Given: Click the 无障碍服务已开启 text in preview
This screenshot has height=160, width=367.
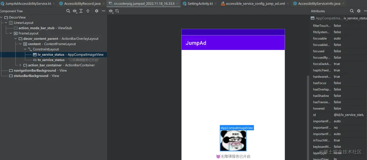Looking at the screenshot, I should click(233, 157).
